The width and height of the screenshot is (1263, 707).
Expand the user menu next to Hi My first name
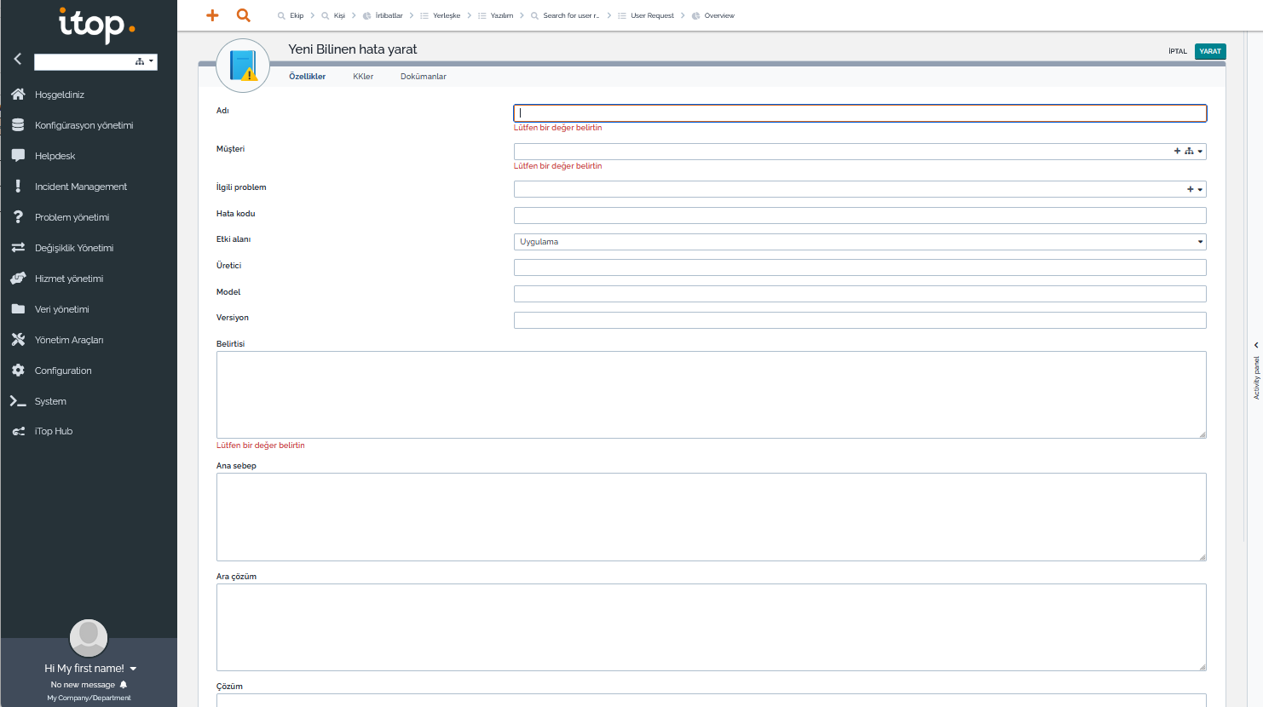tap(134, 669)
